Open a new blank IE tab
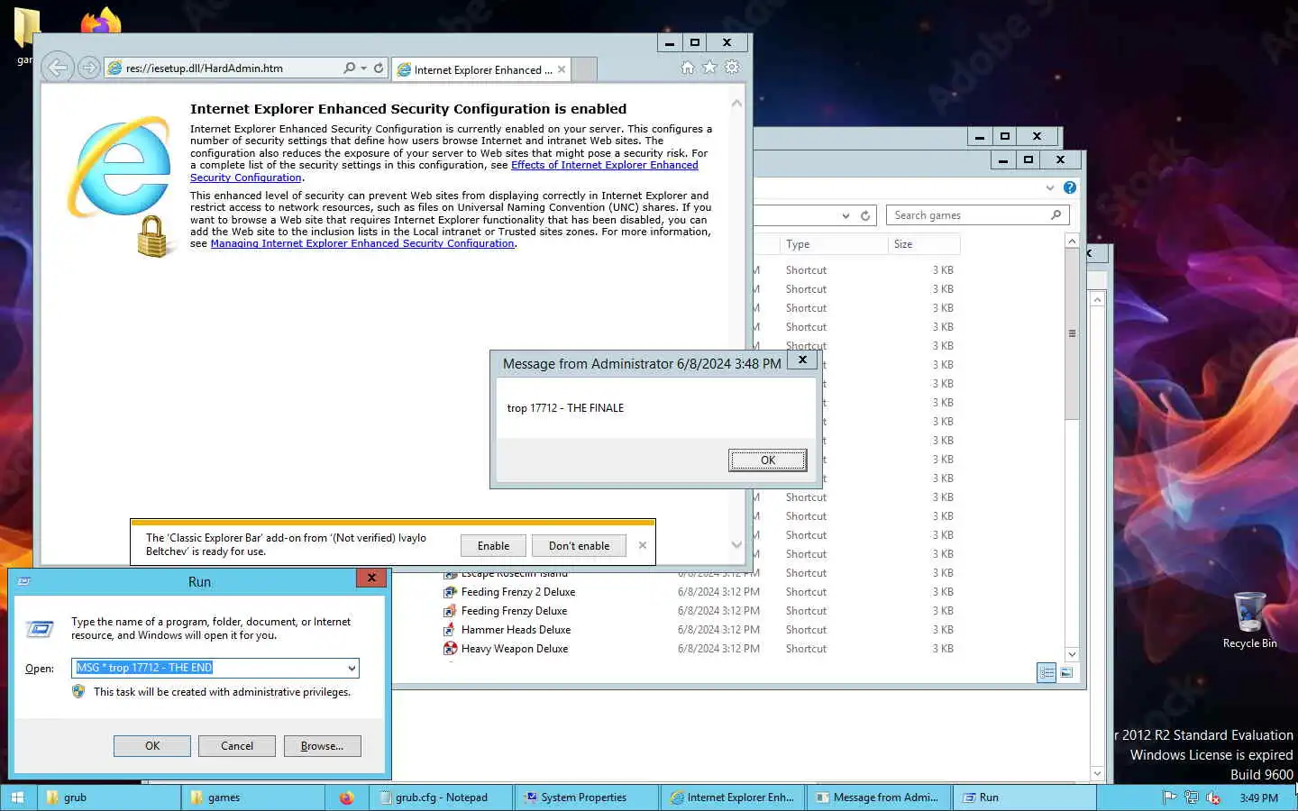Image resolution: width=1298 pixels, height=811 pixels. pyautogui.click(x=585, y=69)
